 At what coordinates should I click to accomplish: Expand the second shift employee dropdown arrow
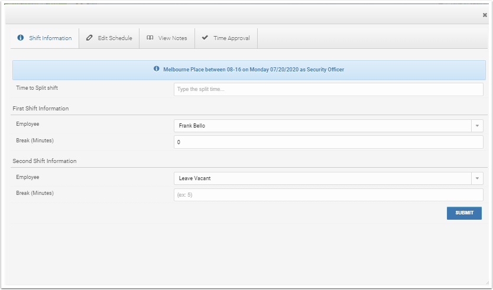pos(477,178)
